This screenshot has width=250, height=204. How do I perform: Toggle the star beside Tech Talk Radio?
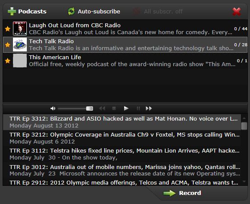[x=7, y=45]
